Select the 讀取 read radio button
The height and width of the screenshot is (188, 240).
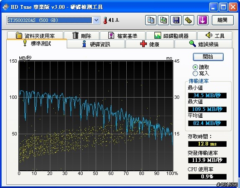195,67
